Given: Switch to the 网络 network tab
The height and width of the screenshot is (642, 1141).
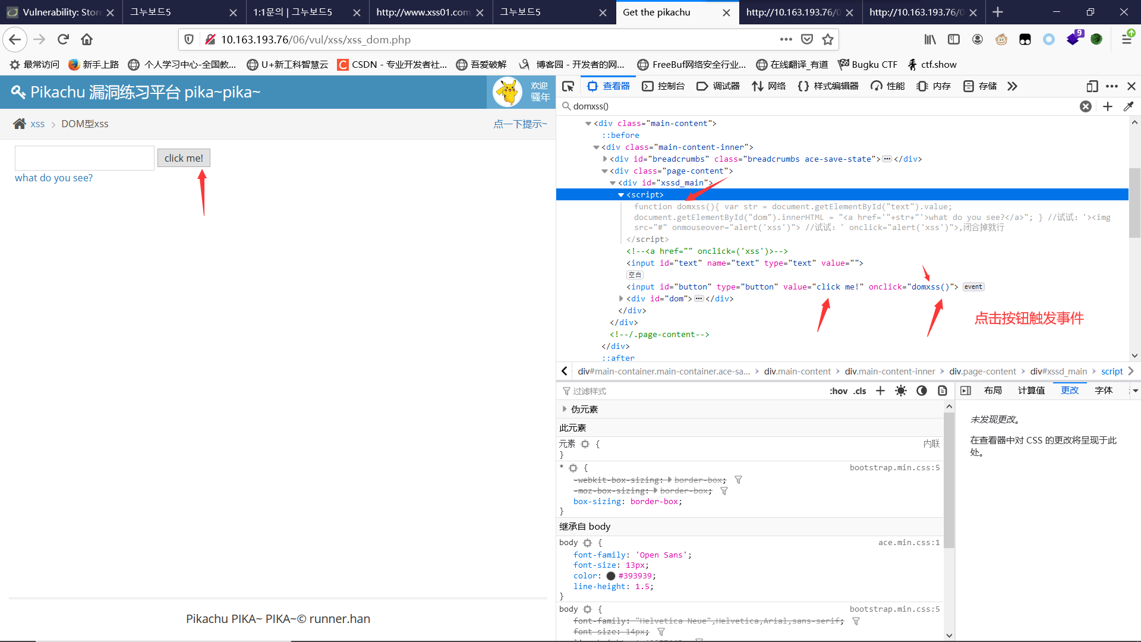Looking at the screenshot, I should point(769,86).
